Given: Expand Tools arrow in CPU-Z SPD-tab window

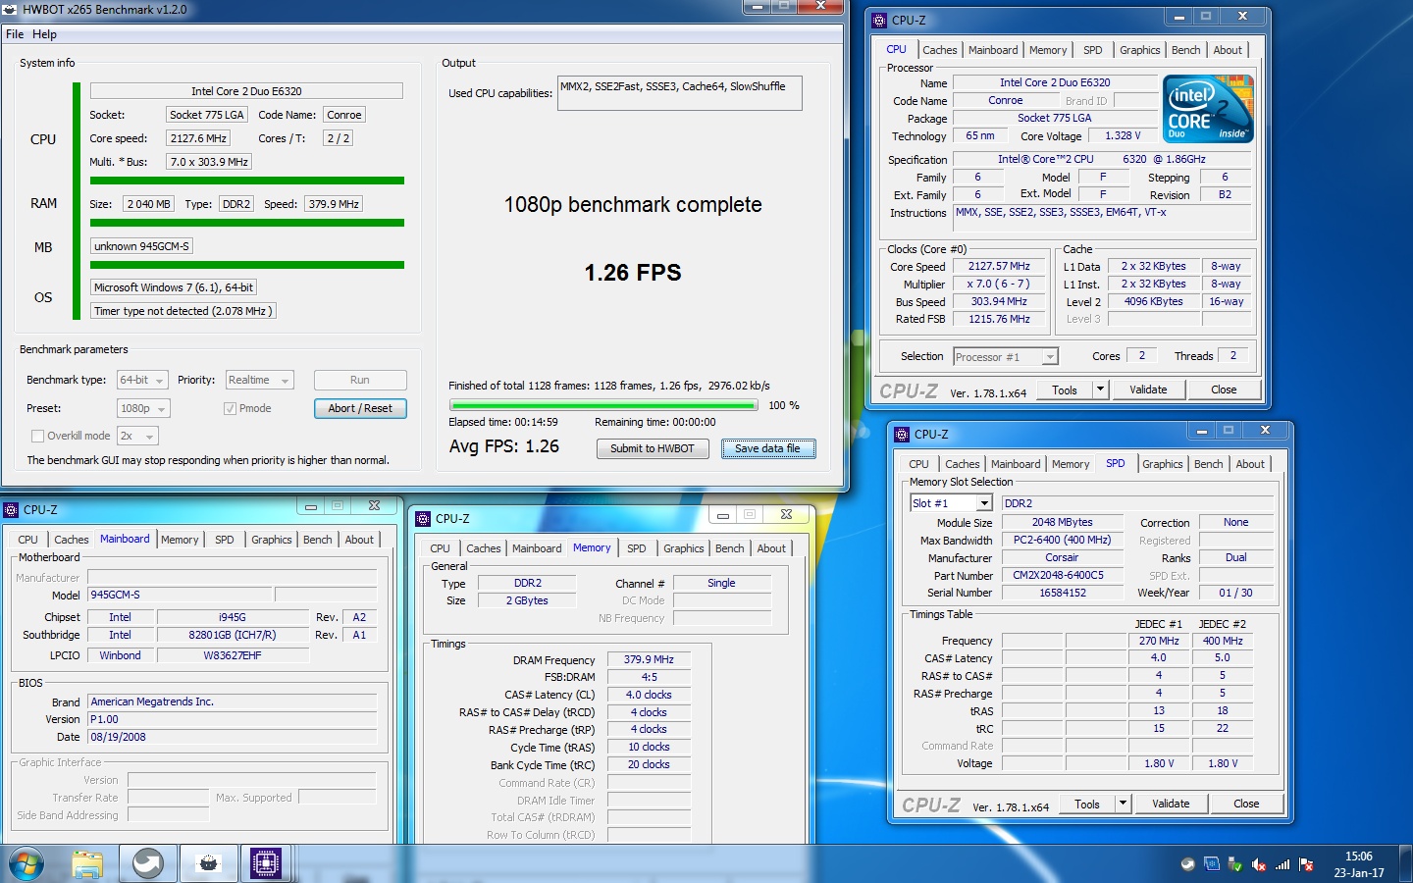Looking at the screenshot, I should (1123, 804).
